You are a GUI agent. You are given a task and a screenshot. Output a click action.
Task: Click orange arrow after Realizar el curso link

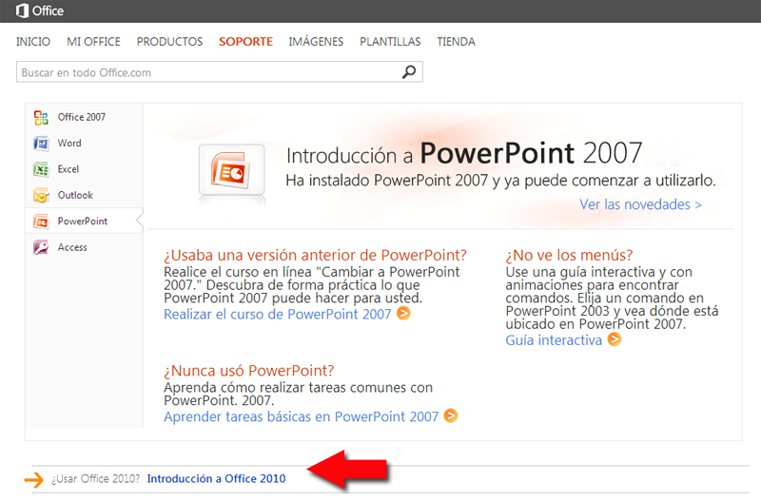[x=403, y=314]
